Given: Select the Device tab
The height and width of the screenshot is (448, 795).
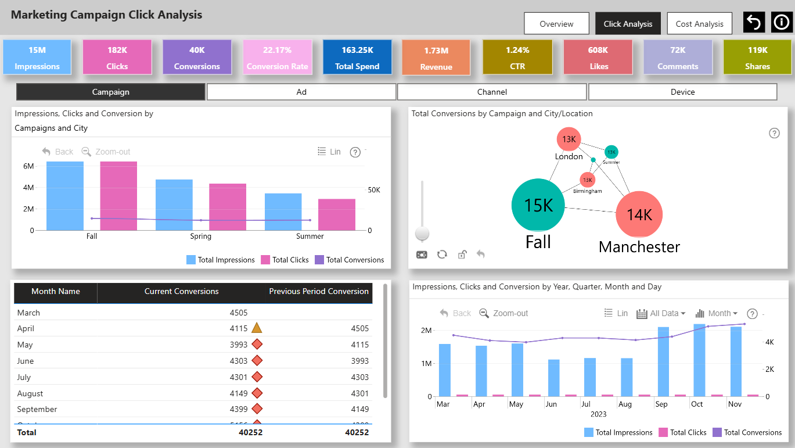Looking at the screenshot, I should (x=682, y=92).
